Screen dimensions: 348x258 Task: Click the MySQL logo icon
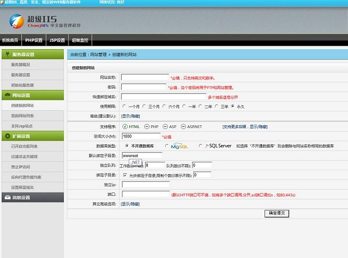tap(175, 146)
